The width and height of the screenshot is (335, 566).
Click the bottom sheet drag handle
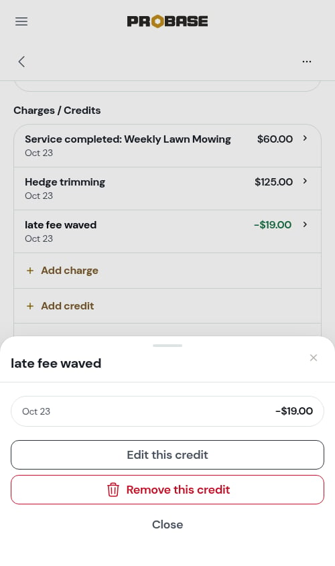point(167,346)
